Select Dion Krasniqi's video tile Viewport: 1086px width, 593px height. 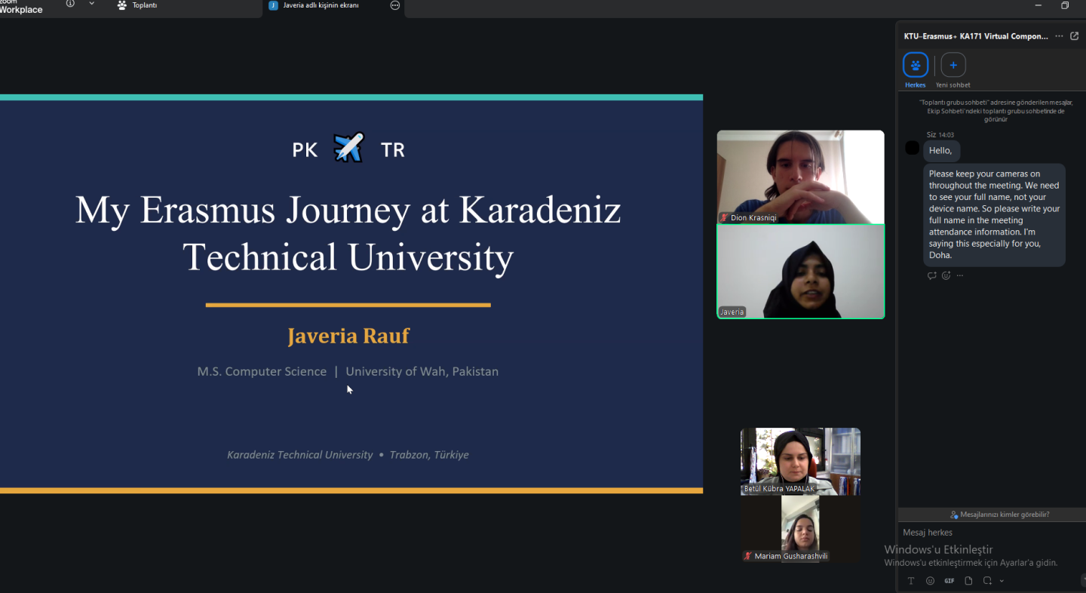tap(800, 177)
